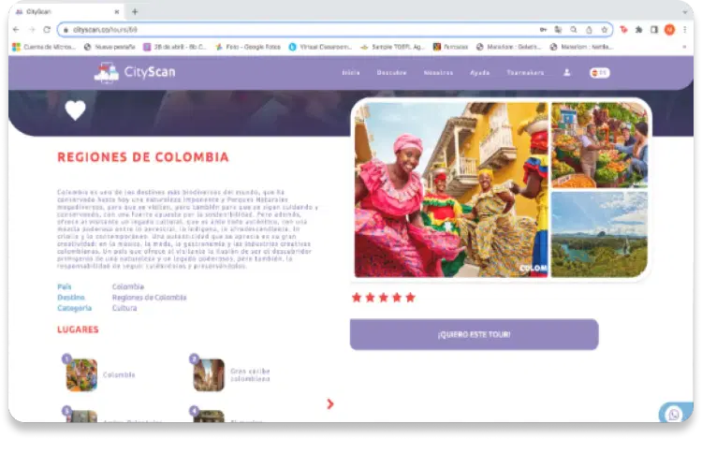Click the password key icon in address bar
Screen dimensions: 702x454
(543, 30)
